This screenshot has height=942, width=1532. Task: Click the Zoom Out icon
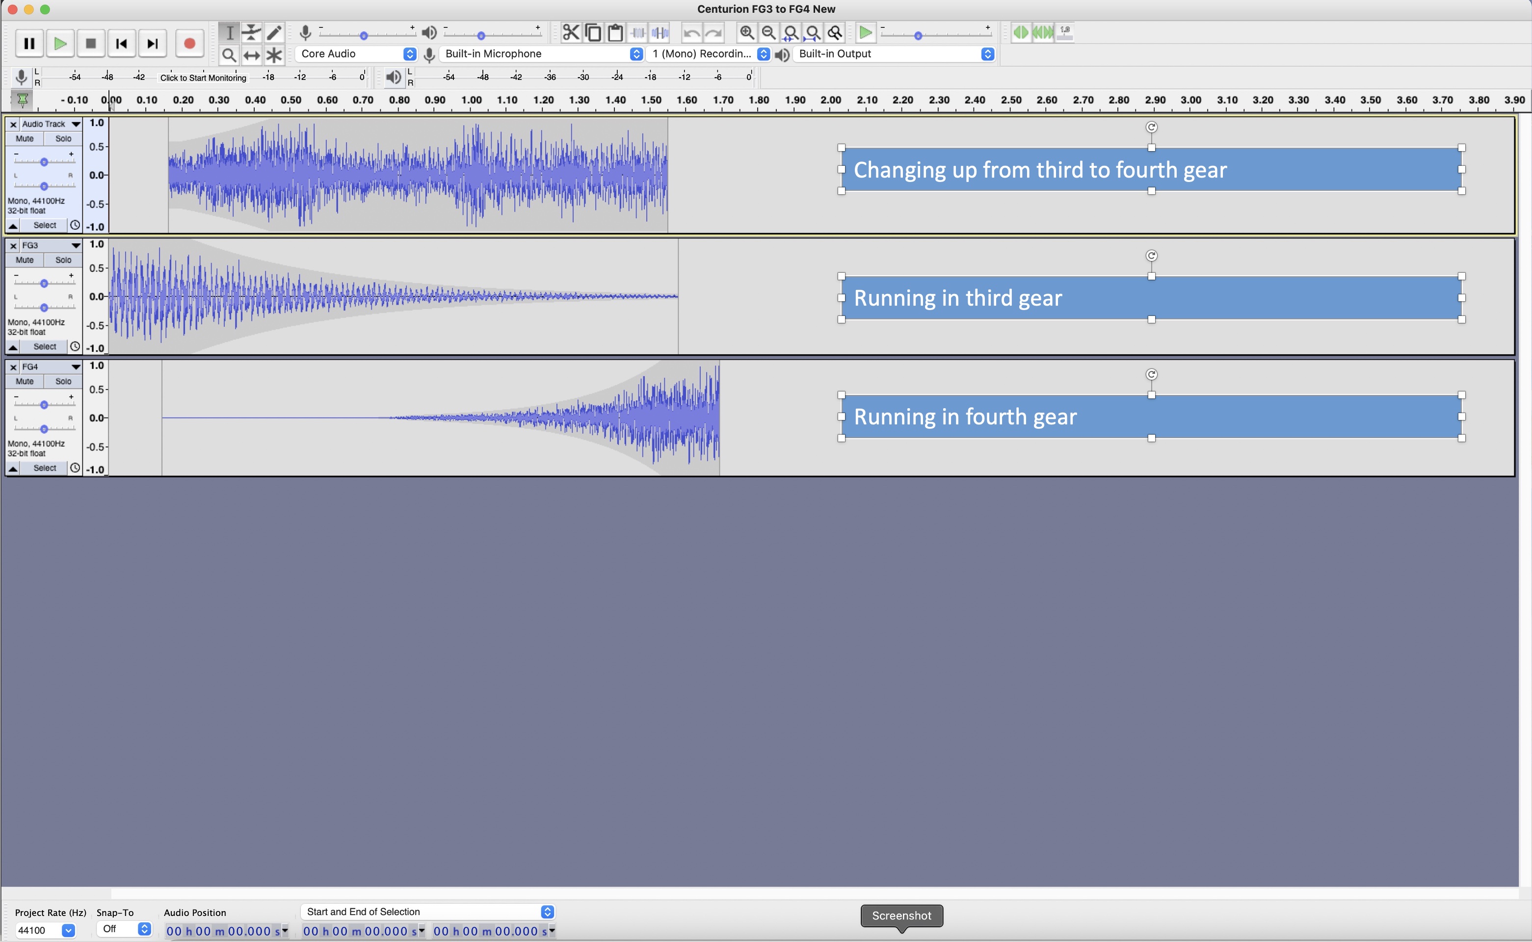pos(769,32)
